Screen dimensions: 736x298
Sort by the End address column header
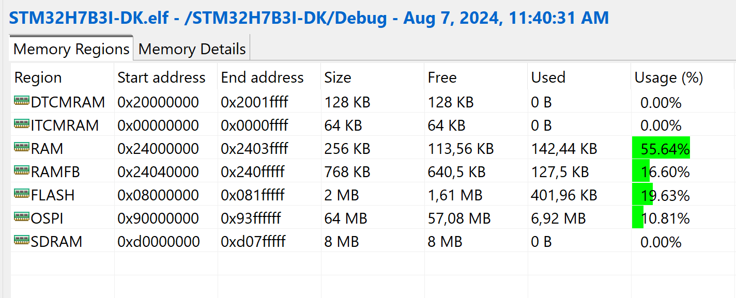[262, 77]
